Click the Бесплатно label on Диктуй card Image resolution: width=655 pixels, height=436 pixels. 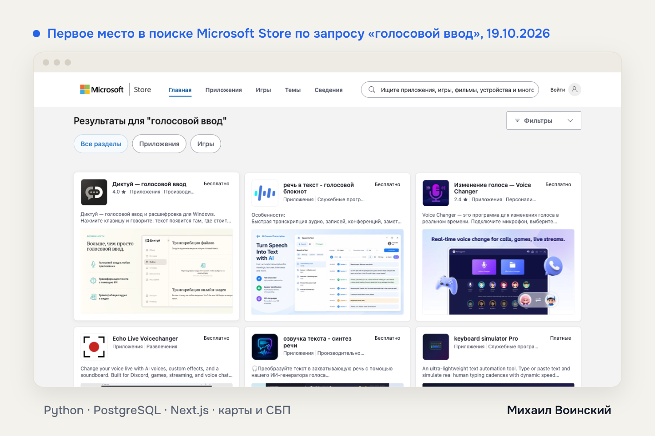click(217, 183)
